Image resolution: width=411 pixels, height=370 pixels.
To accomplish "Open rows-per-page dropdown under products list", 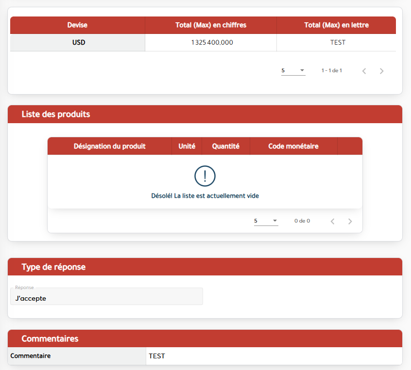I will click(266, 221).
